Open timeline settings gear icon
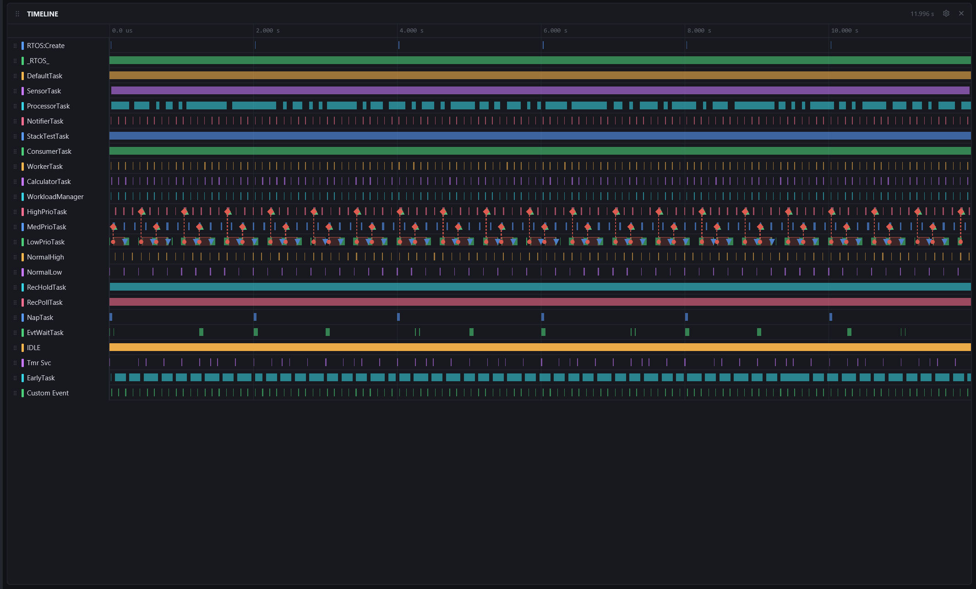This screenshot has height=589, width=976. click(946, 14)
